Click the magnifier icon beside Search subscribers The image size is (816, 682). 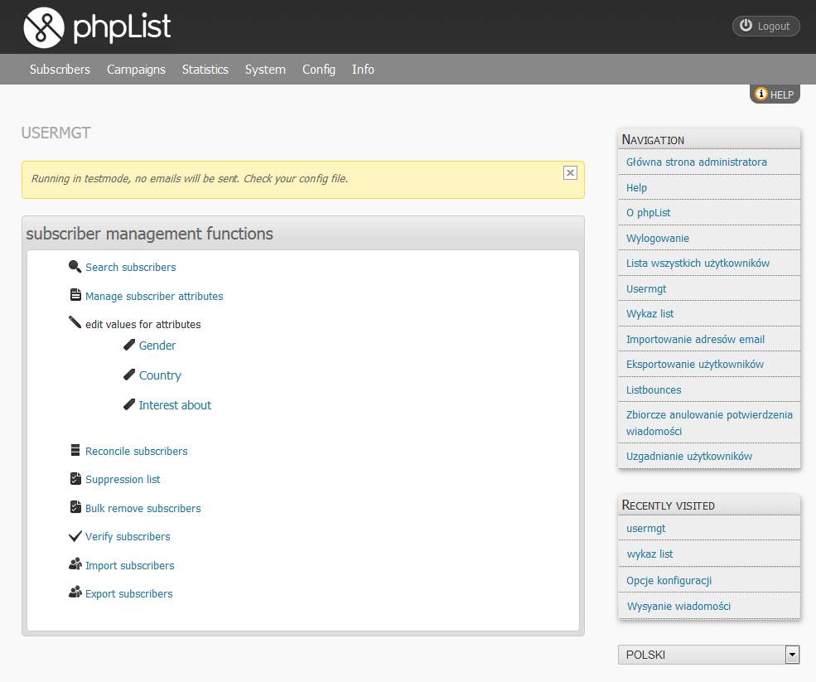[75, 267]
